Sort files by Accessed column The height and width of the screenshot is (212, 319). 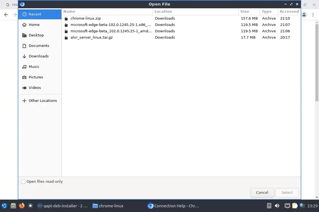coord(289,12)
